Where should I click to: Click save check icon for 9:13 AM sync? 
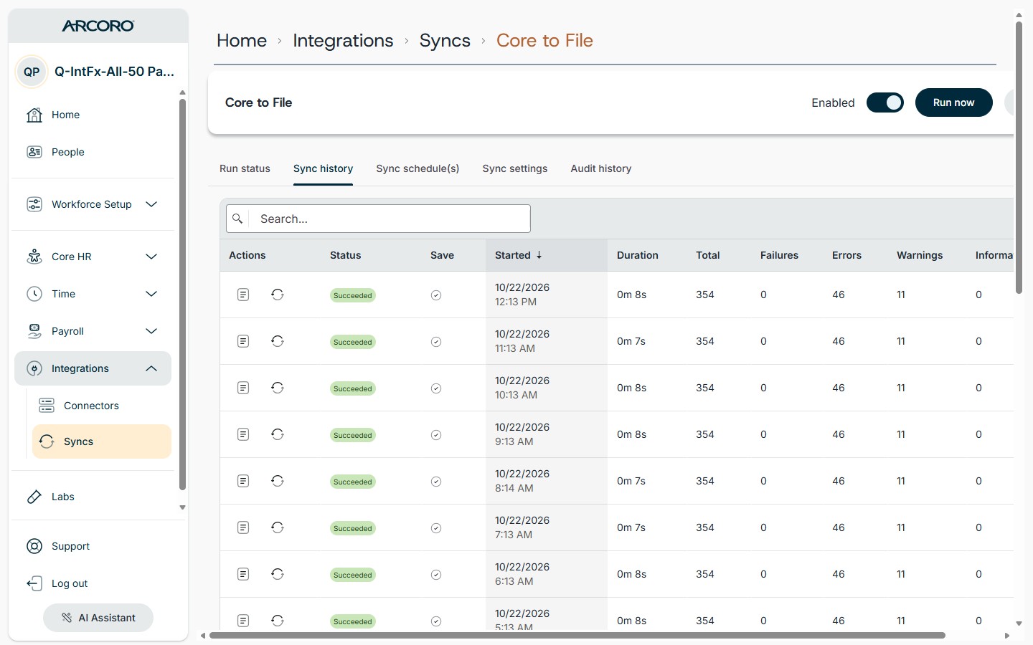pyautogui.click(x=436, y=435)
